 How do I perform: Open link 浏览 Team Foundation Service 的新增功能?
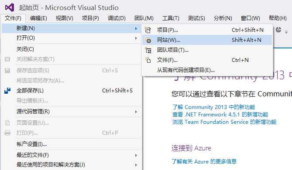pos(224,122)
